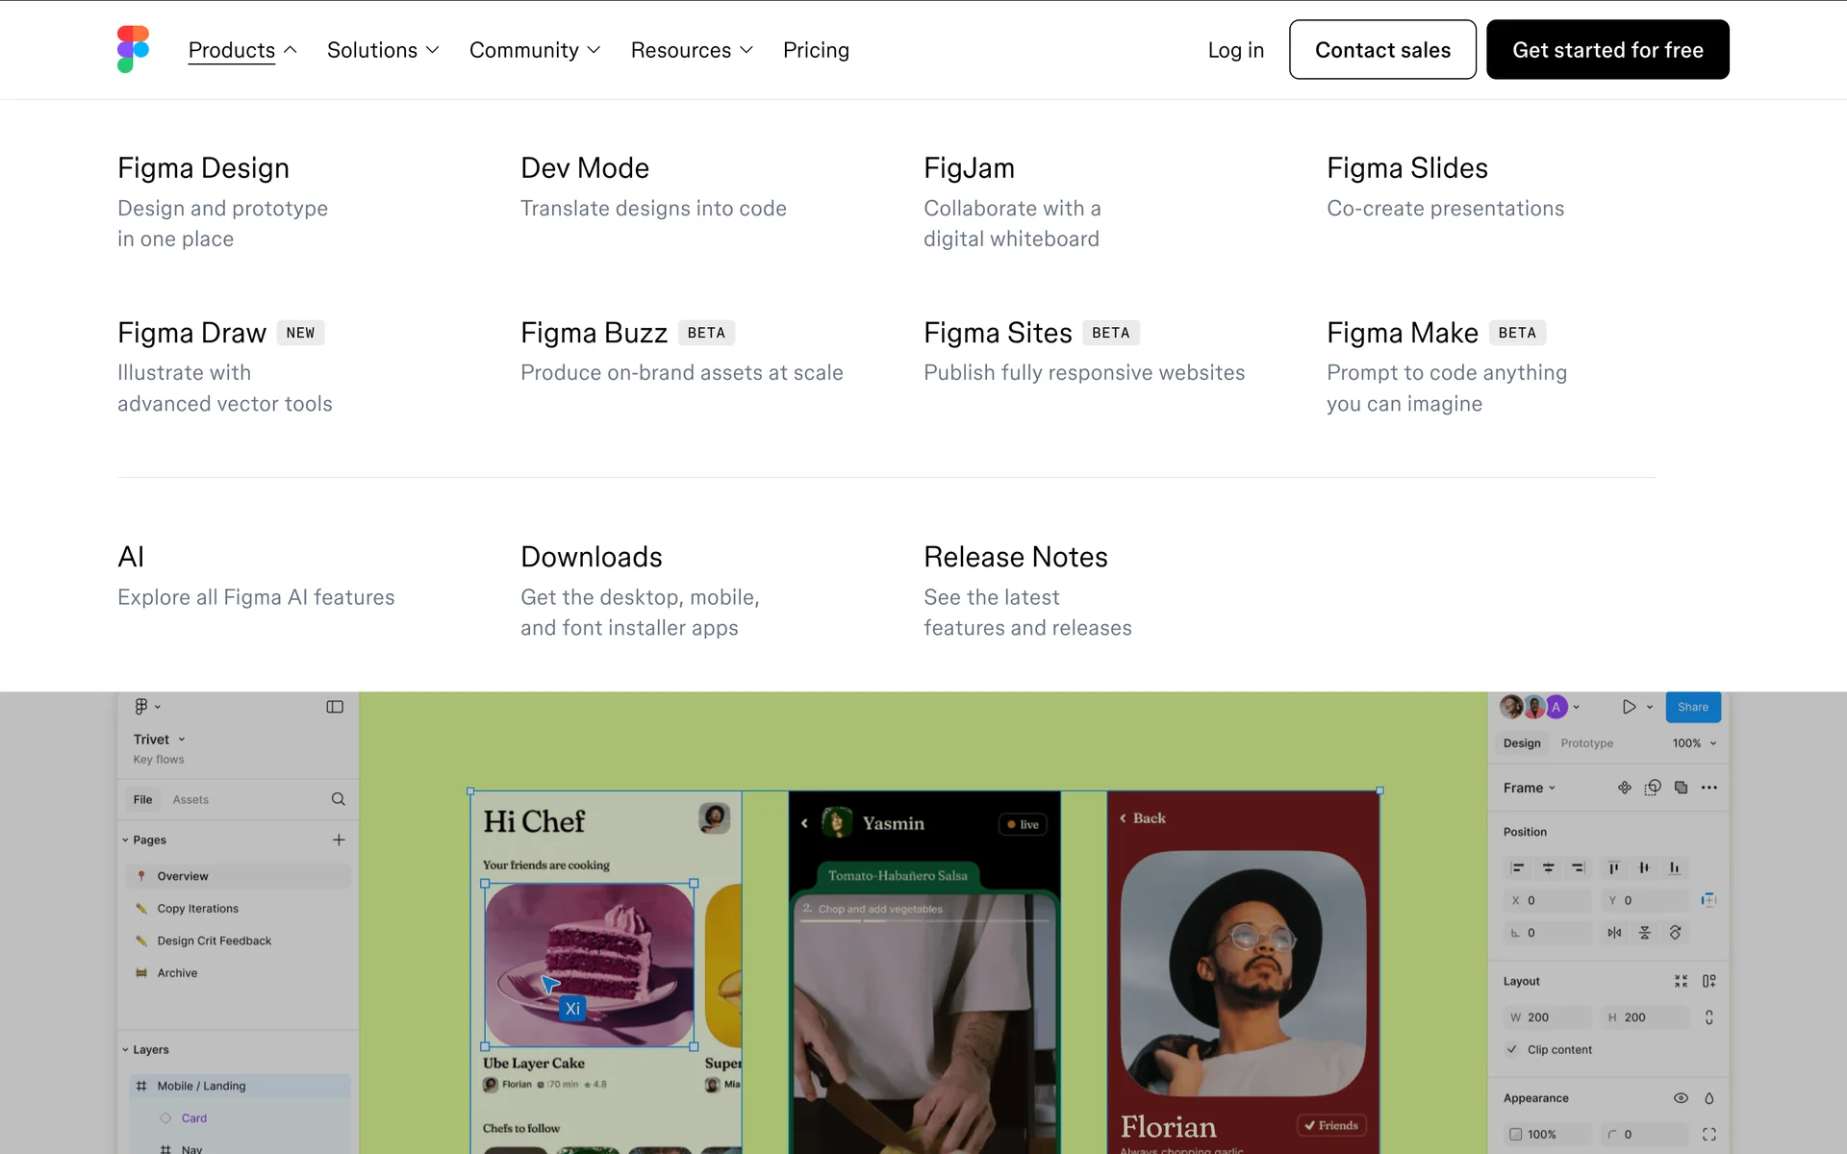Click the Log in link
The height and width of the screenshot is (1154, 1847).
pos(1235,50)
